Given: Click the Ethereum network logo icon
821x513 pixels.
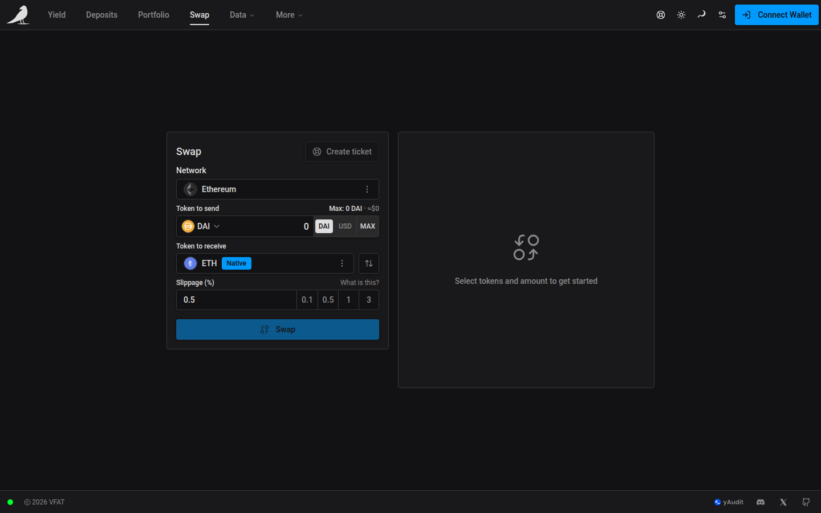Looking at the screenshot, I should [x=190, y=189].
